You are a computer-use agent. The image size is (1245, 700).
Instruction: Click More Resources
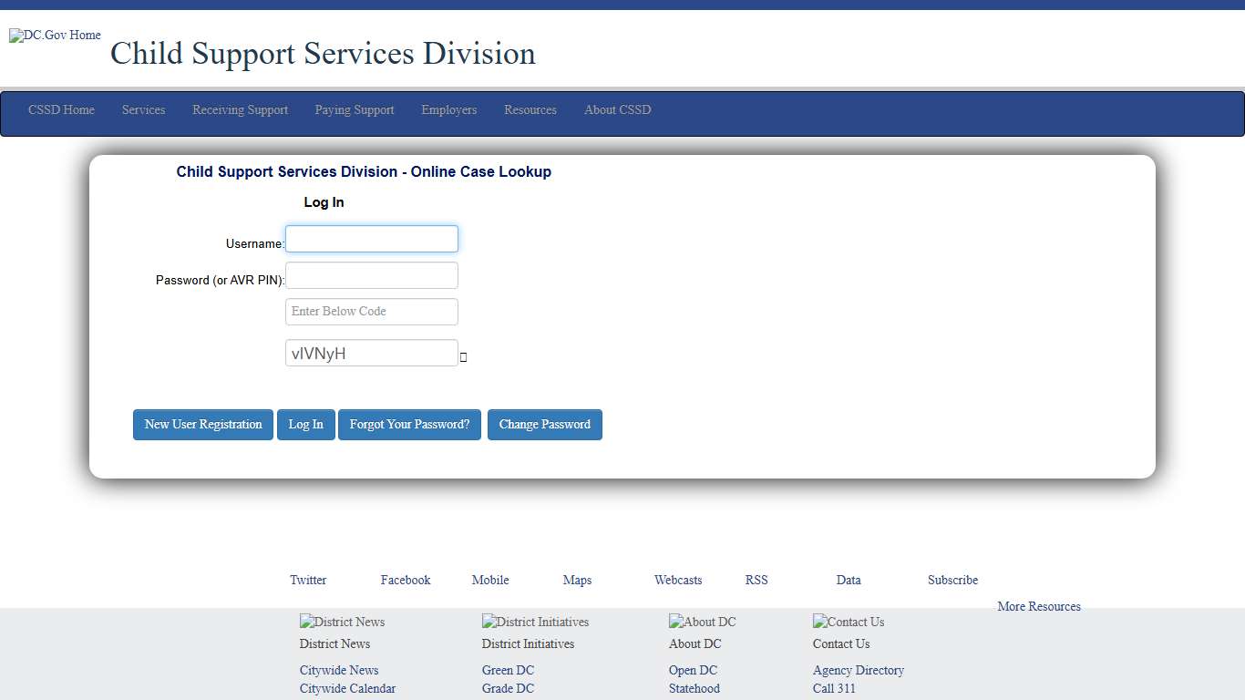coord(1038,606)
